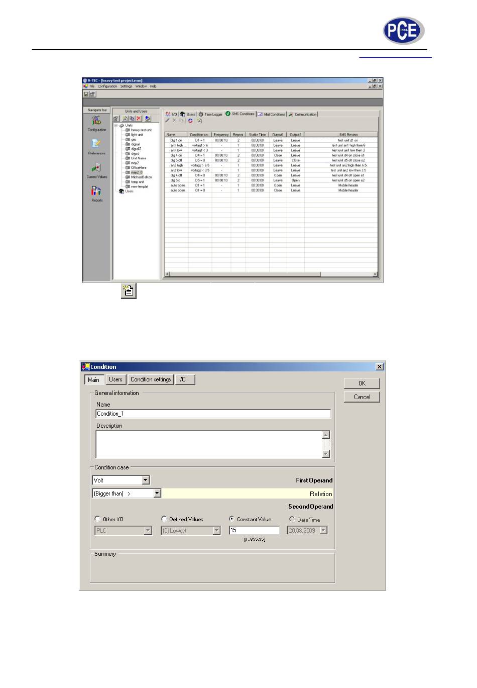The image size is (477, 688).
Task: Switch to the SMS Conditions tab
Action: coord(240,114)
